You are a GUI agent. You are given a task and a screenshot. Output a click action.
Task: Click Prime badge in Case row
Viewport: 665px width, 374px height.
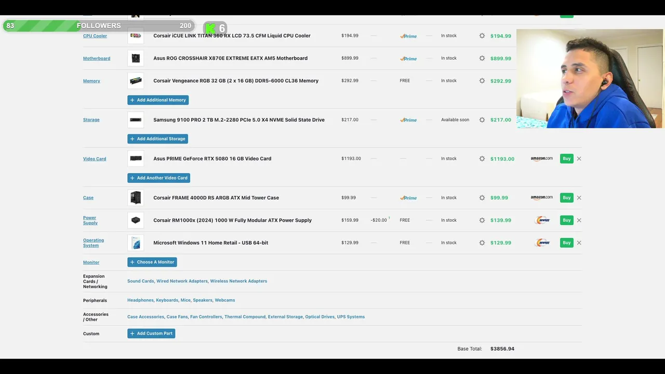coord(408,198)
